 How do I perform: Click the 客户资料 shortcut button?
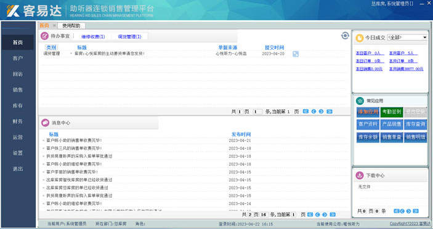click(368, 124)
